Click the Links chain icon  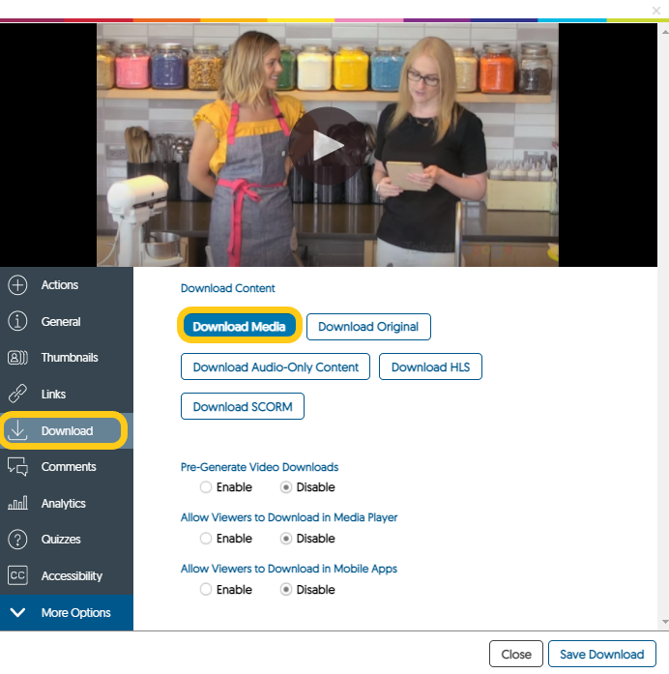pyautogui.click(x=17, y=395)
